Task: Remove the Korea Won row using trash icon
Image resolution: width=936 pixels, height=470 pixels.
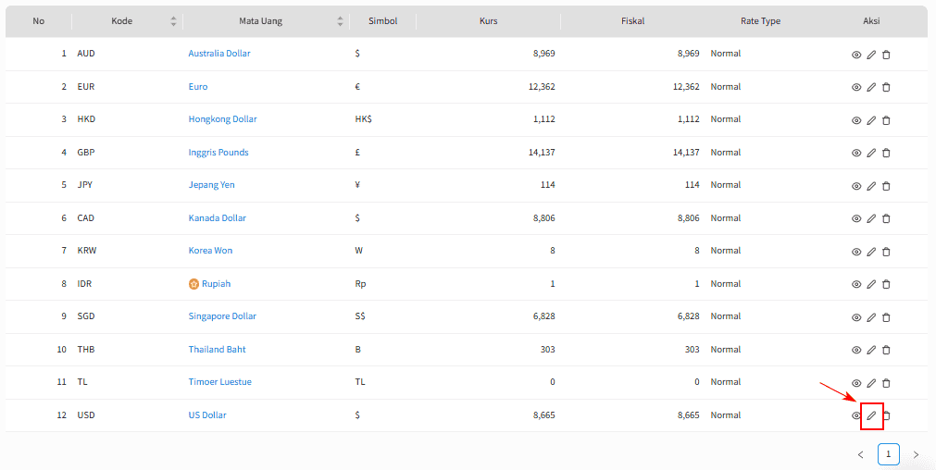Action: [x=886, y=251]
